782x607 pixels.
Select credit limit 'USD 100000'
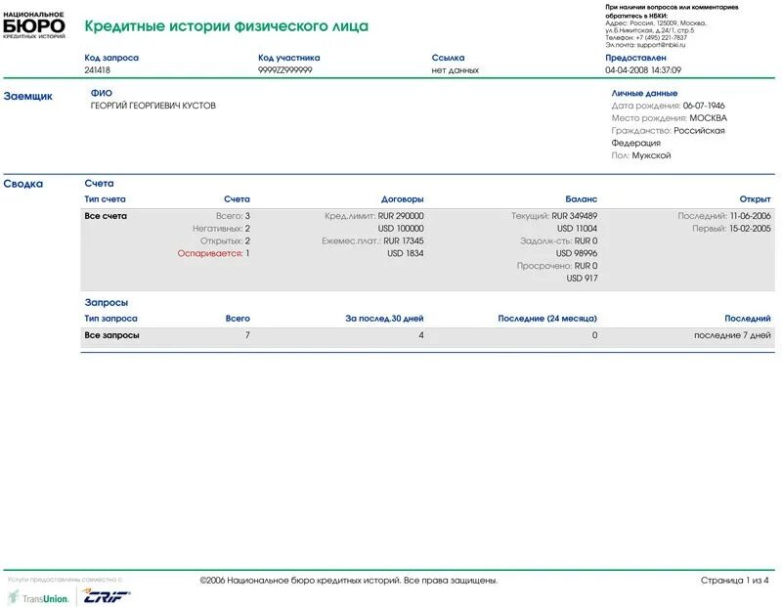pos(401,229)
